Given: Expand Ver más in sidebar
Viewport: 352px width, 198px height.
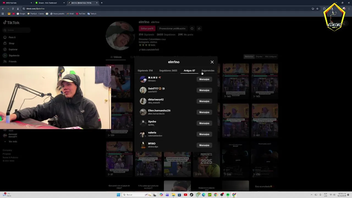Looking at the screenshot, I should coord(10,142).
